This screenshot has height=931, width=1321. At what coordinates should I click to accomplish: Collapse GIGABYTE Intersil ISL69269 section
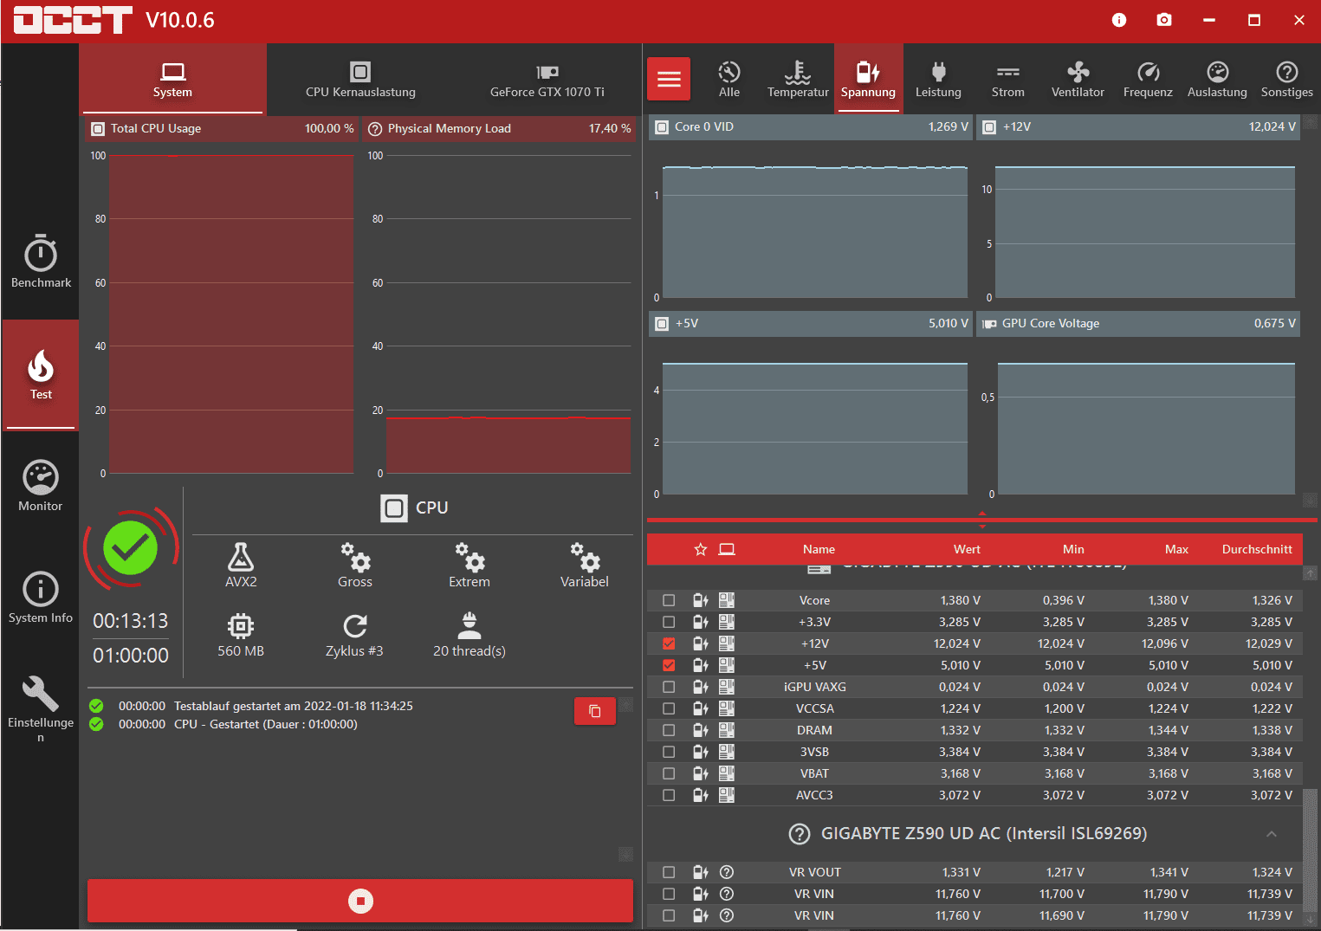point(1272,834)
